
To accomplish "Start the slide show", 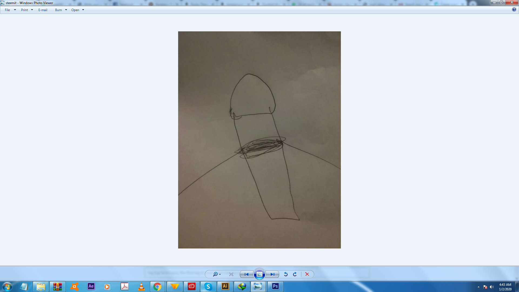I will 259,274.
